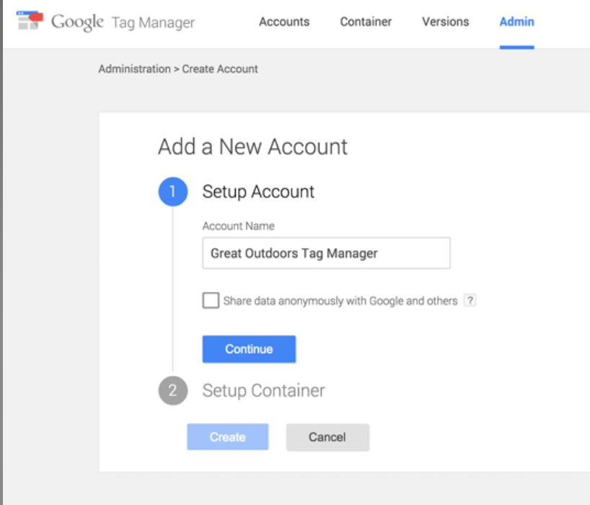Click the blue Continue button
This screenshot has height=505, width=590.
249,349
